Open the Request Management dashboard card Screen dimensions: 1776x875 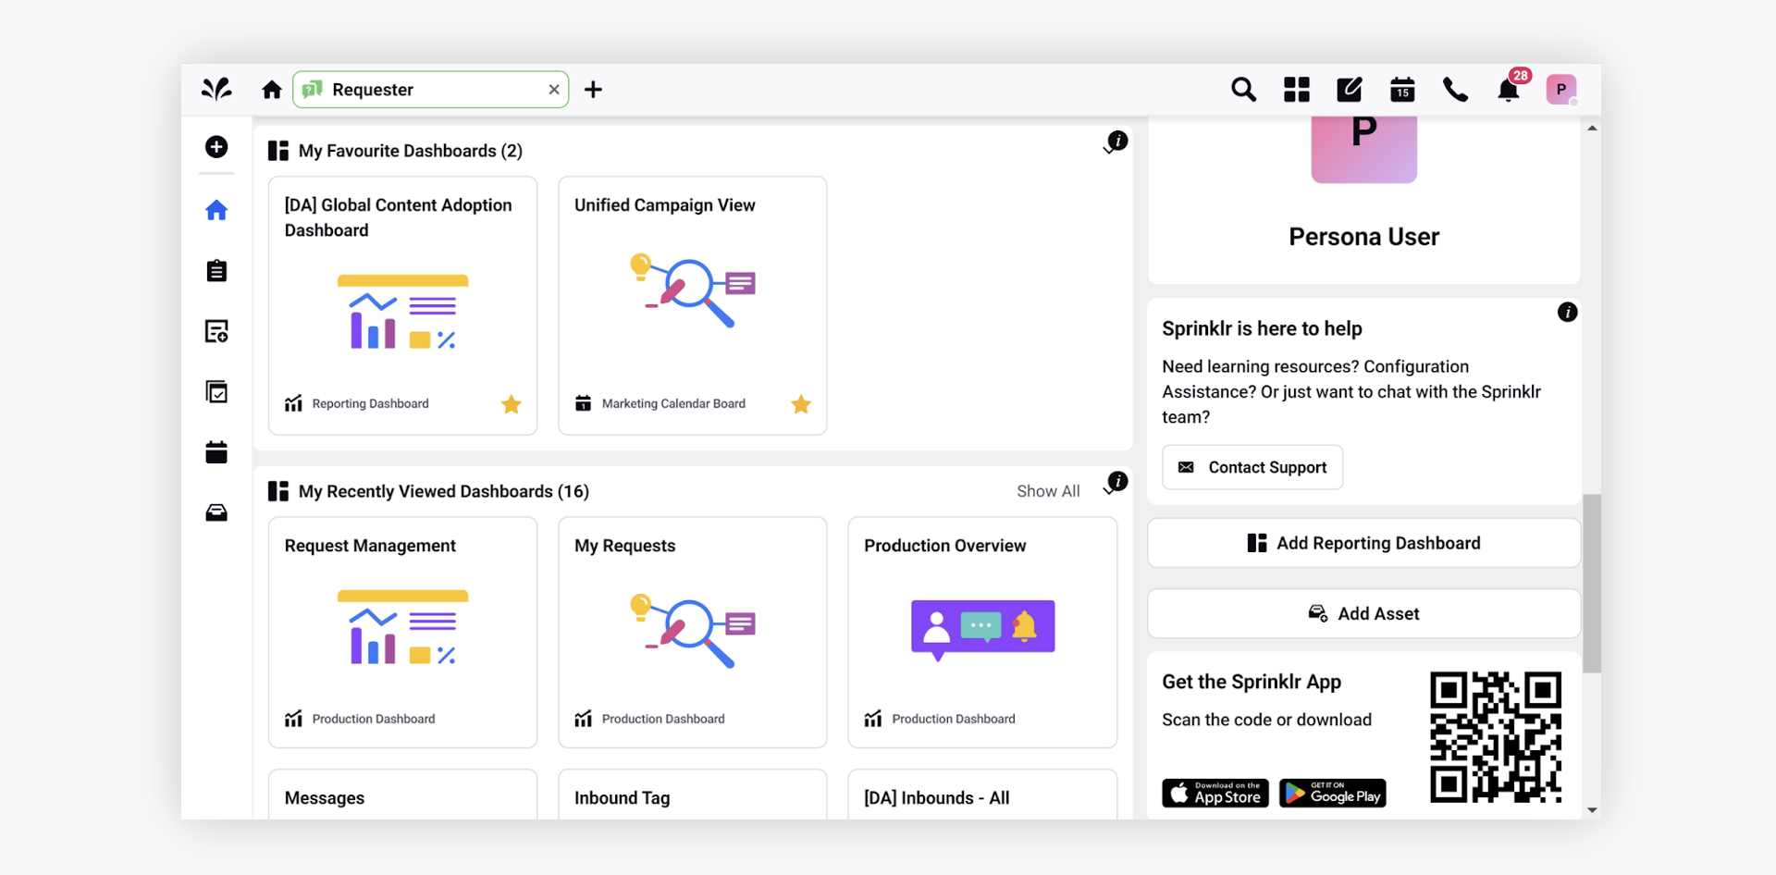pos(402,632)
